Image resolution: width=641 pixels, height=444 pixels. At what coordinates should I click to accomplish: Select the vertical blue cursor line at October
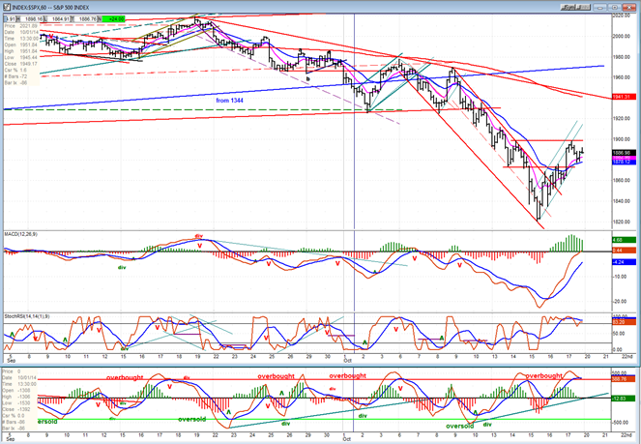point(352,193)
